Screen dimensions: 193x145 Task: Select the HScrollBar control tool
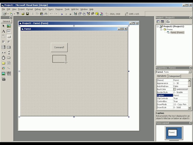3,52
